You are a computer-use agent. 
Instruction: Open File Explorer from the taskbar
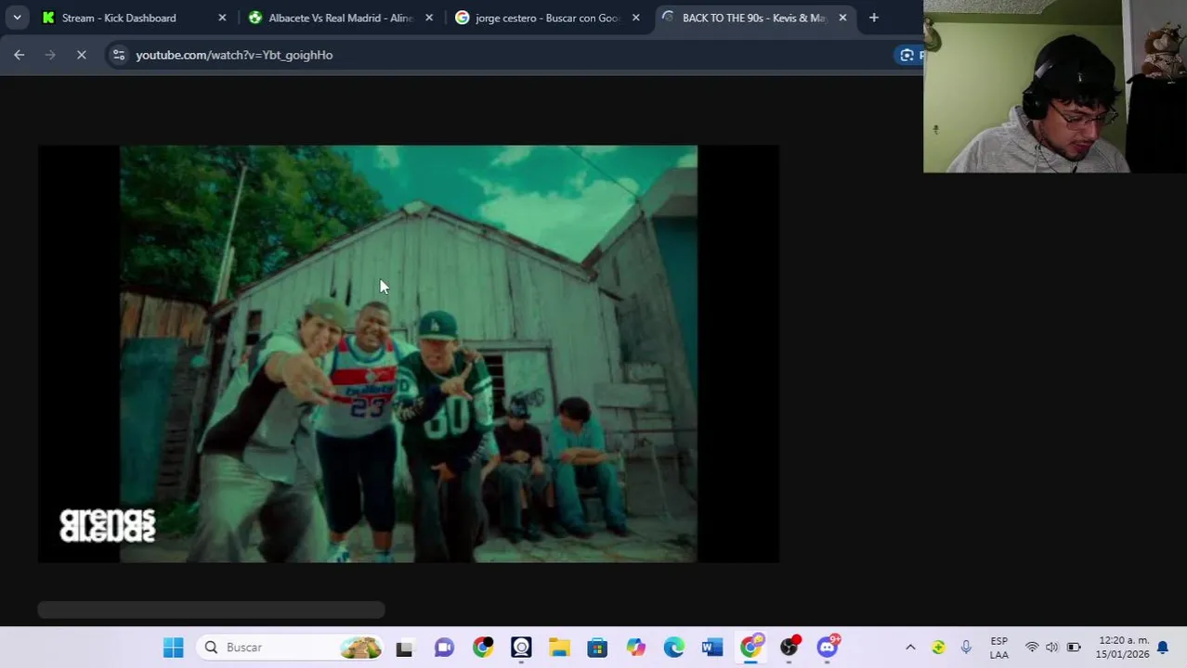(559, 648)
